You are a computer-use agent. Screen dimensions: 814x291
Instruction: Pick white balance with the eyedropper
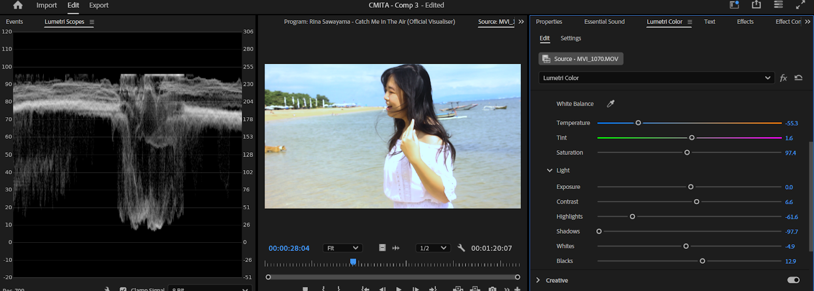click(x=610, y=104)
